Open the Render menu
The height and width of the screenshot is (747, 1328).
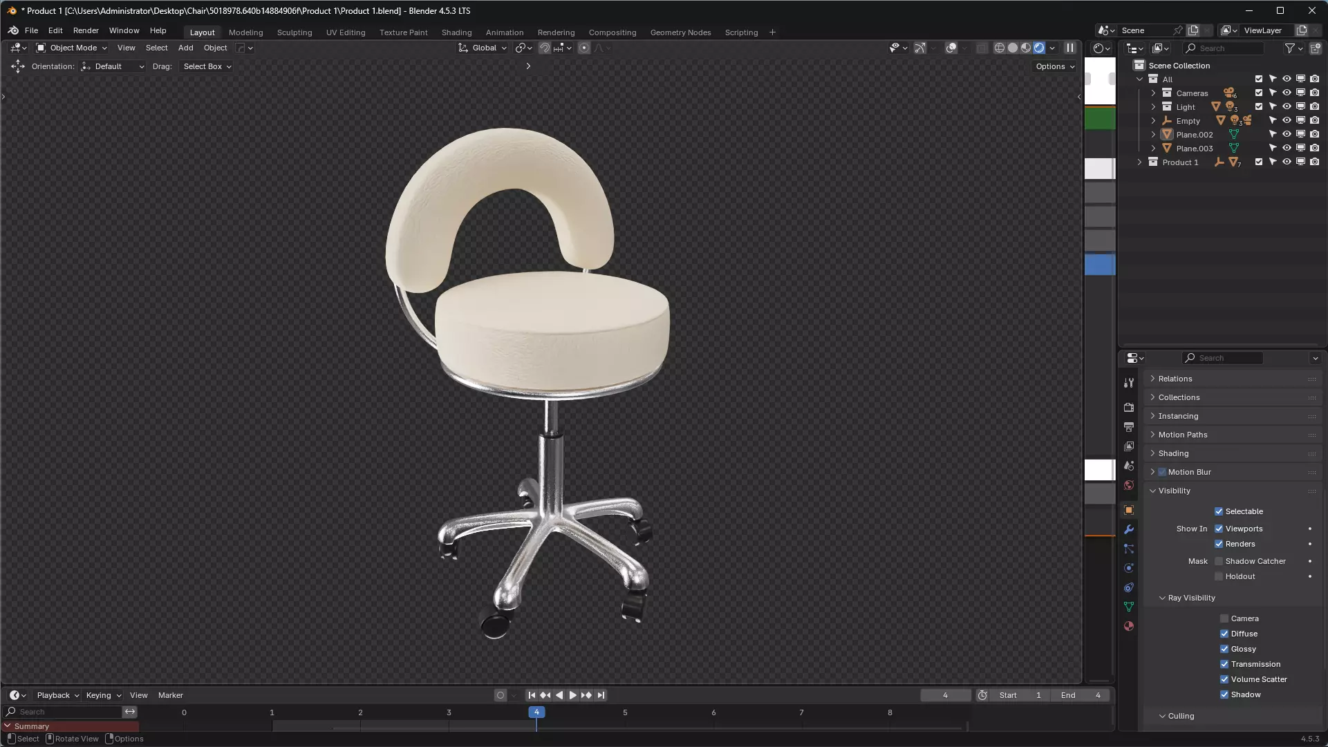coord(86,30)
